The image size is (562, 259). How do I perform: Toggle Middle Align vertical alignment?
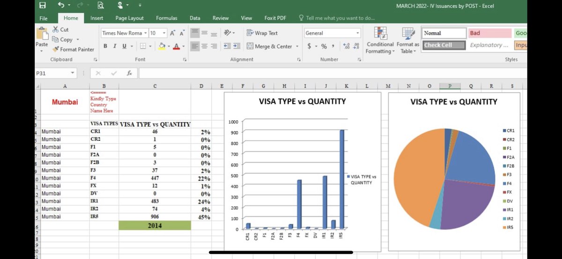[x=205, y=33]
